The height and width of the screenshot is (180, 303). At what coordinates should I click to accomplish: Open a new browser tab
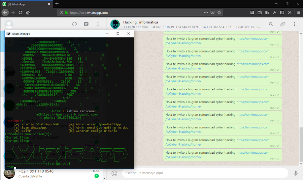click(x=57, y=4)
